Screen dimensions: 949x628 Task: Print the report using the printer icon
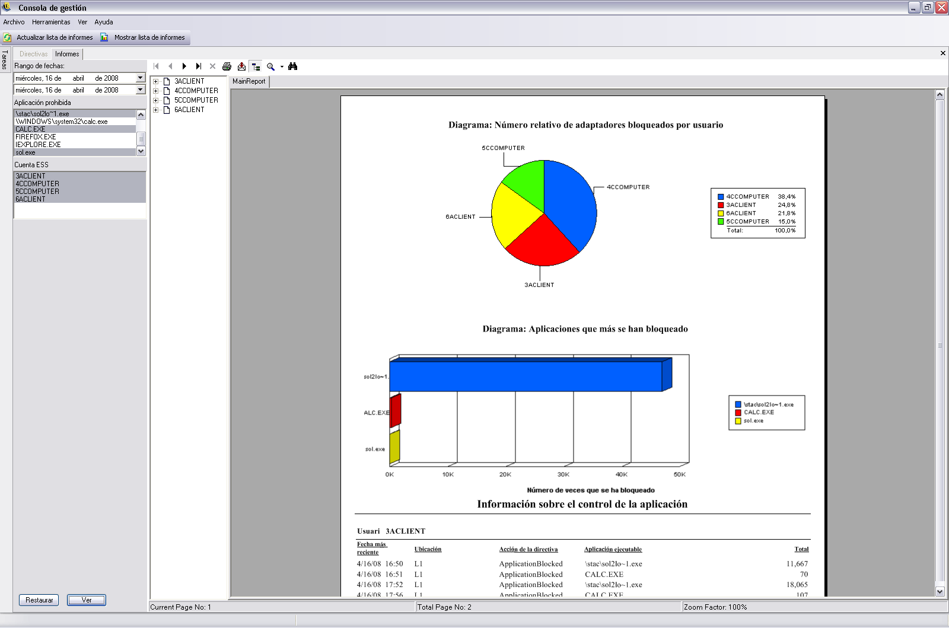pyautogui.click(x=227, y=66)
